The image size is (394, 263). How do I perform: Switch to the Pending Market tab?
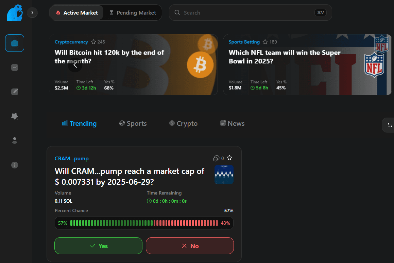(133, 13)
